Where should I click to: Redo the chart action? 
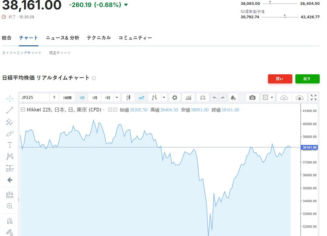pyautogui.click(x=223, y=97)
